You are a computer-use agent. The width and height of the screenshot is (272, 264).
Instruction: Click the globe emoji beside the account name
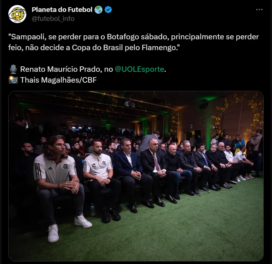click(x=98, y=10)
